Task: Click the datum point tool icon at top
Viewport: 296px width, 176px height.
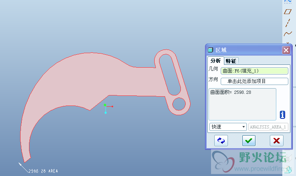Action: tap(288, 2)
